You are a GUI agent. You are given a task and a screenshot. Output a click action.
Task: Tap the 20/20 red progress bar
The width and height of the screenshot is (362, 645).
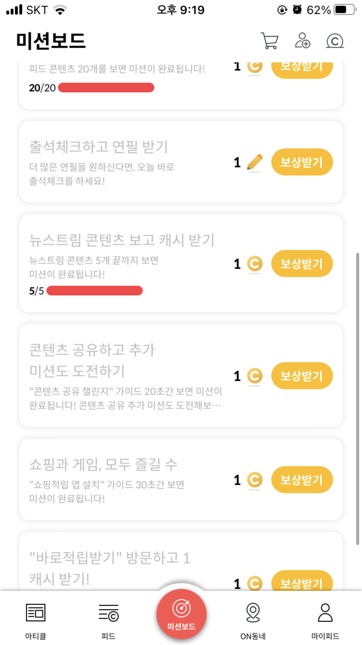click(x=106, y=87)
